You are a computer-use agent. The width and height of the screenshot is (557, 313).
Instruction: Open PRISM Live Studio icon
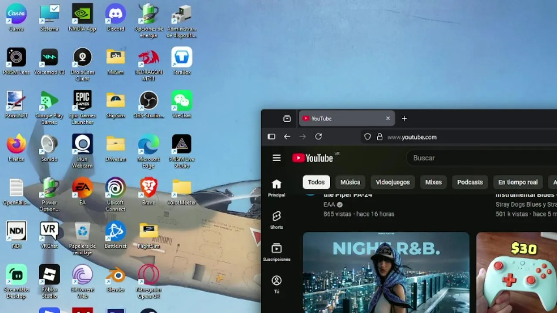coord(181,151)
